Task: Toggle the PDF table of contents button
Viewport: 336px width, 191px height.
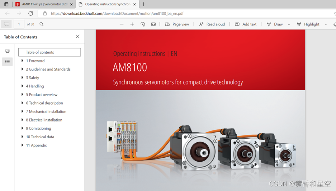Action: point(6,24)
